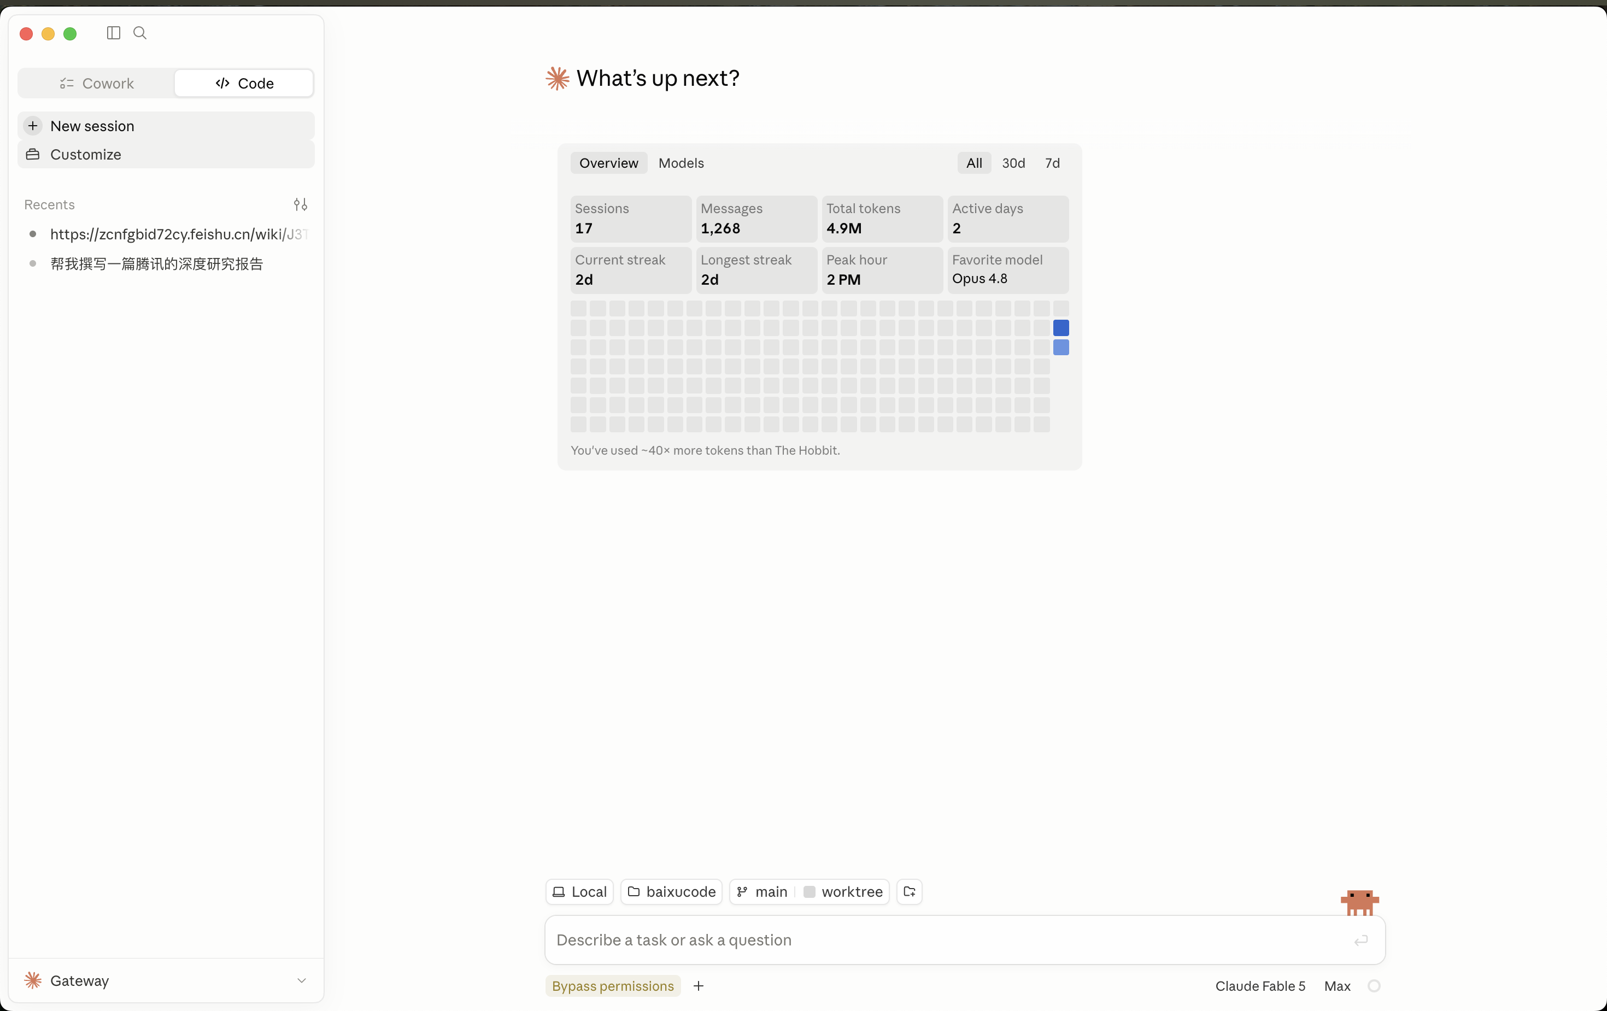Toggle the worktree checkbox
This screenshot has width=1607, height=1011.
coord(810,891)
